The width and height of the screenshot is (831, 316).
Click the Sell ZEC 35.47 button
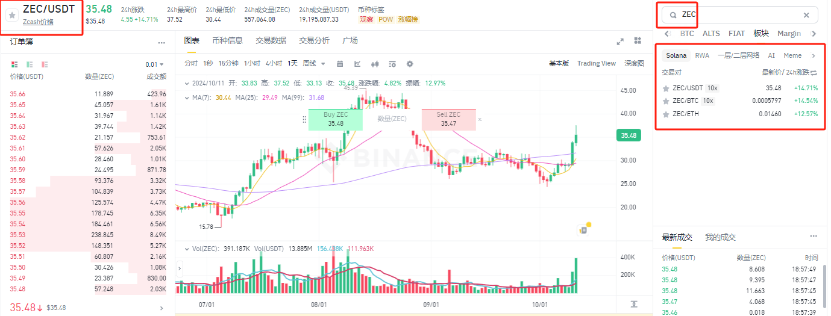click(448, 119)
